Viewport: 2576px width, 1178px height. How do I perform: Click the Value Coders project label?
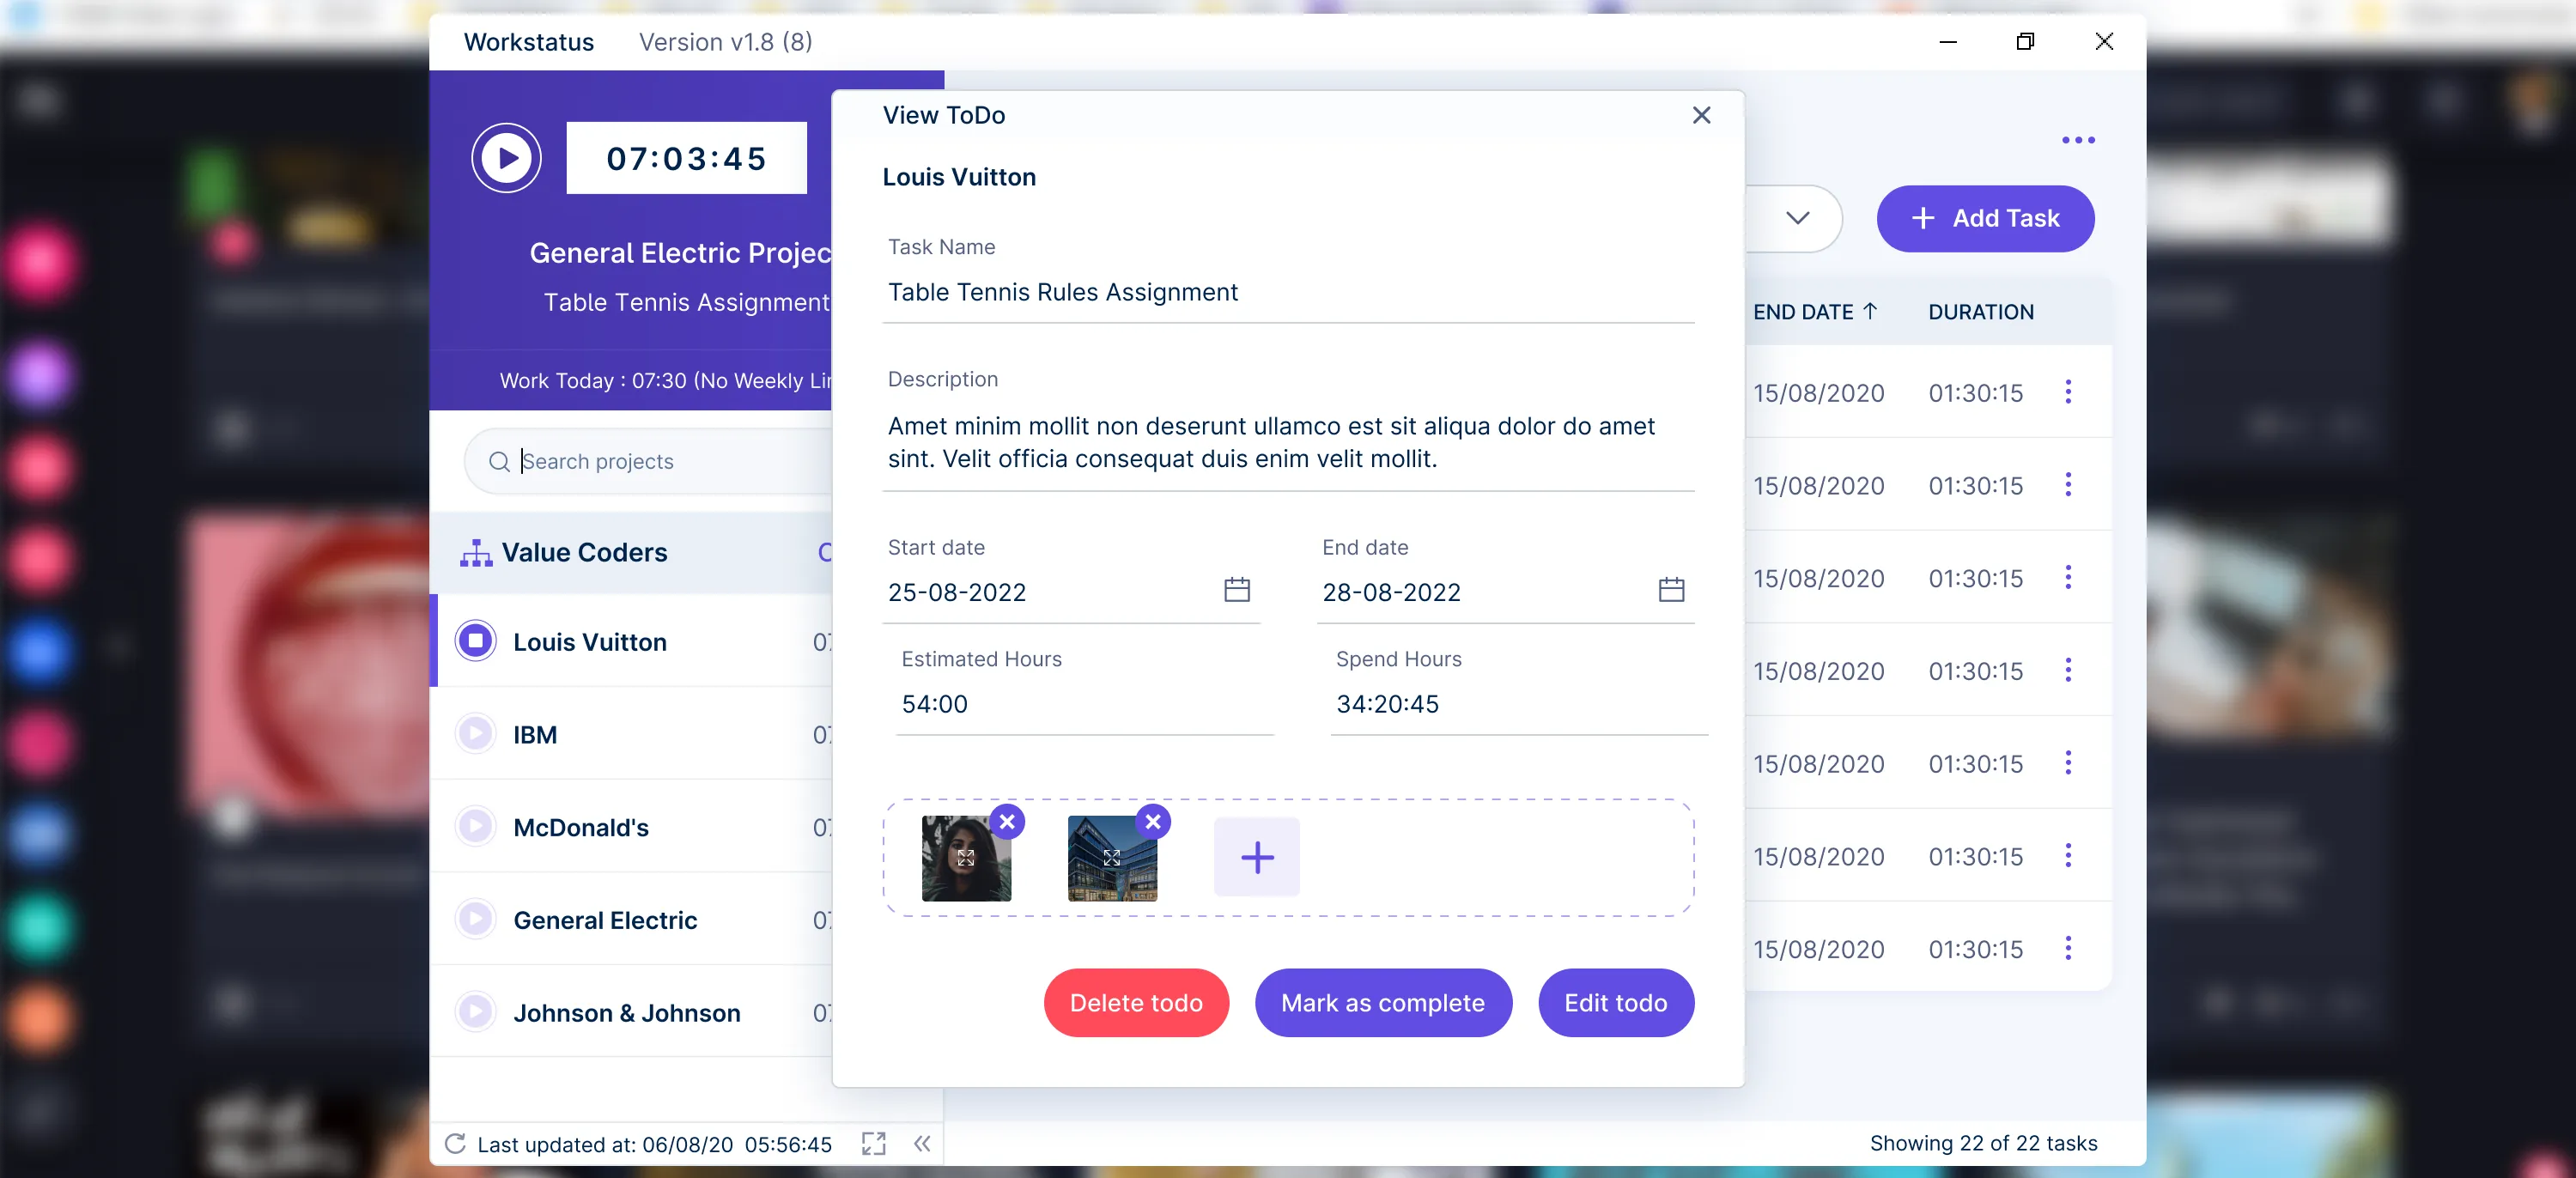[x=585, y=550]
